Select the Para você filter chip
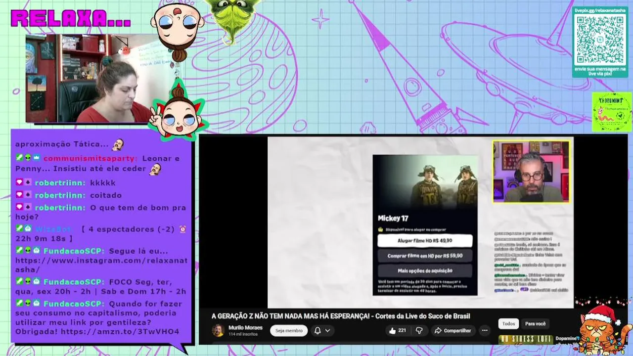This screenshot has width=633, height=356. (x=535, y=324)
